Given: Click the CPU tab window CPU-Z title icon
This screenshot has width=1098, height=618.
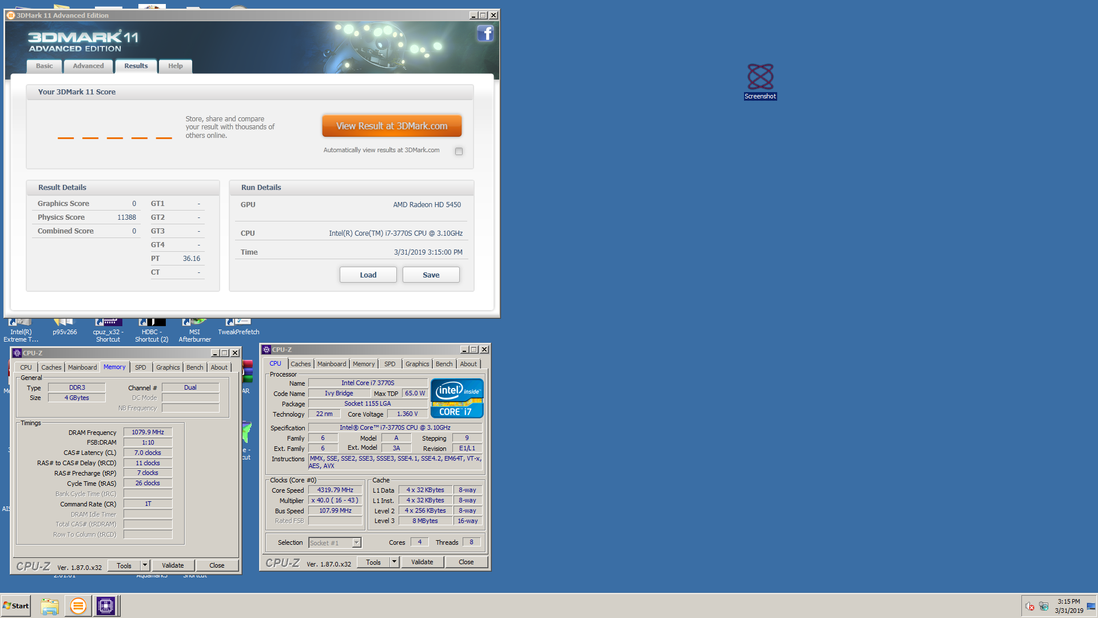Looking at the screenshot, I should pos(266,350).
